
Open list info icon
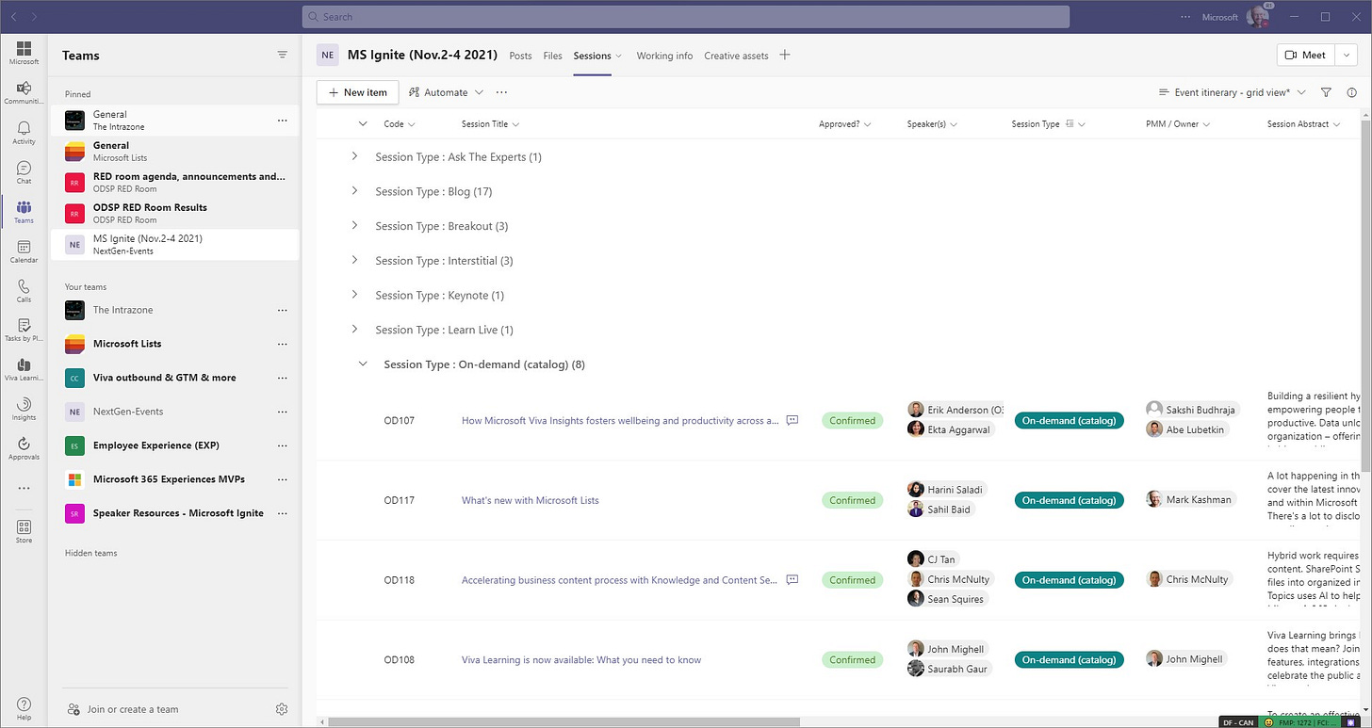coord(1352,92)
